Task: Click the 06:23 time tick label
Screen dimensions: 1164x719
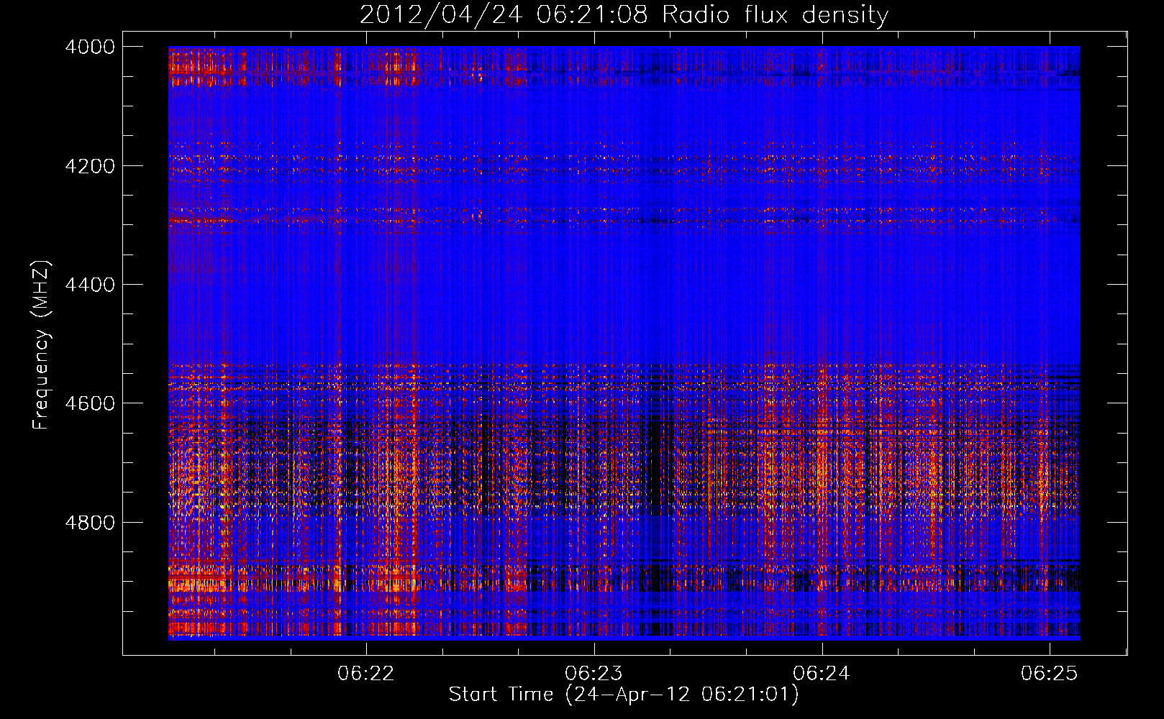Action: click(594, 674)
